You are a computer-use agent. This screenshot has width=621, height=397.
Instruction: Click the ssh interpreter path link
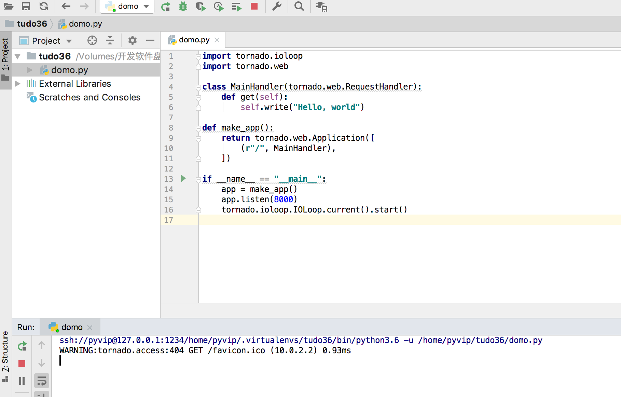click(229, 340)
